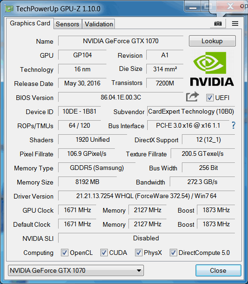Toggle the CUDA checkbox
Image resolution: width=248 pixels, height=284 pixels.
104,253
